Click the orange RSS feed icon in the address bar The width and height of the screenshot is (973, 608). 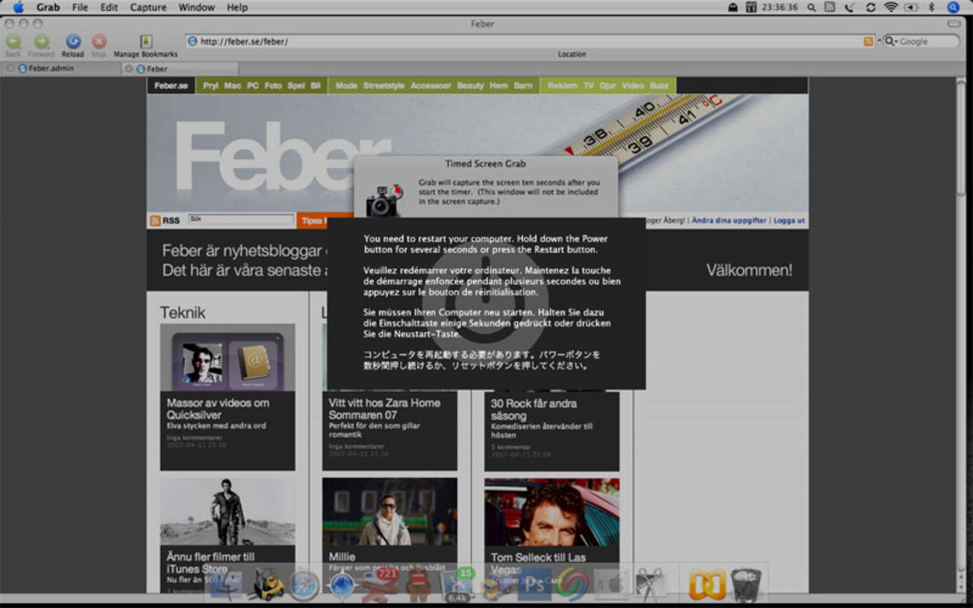click(x=868, y=42)
